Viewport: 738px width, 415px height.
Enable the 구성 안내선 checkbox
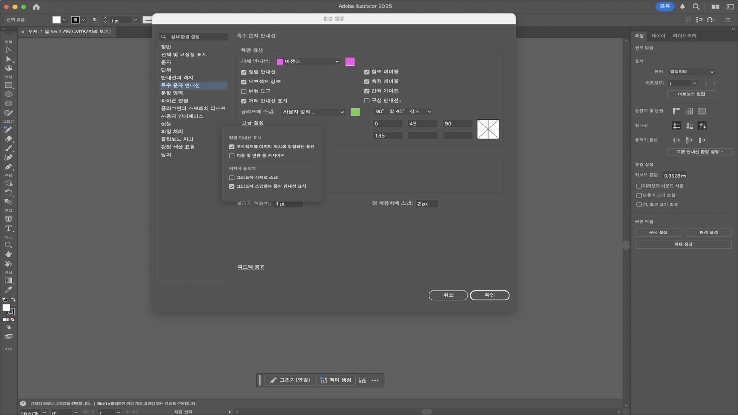[367, 101]
